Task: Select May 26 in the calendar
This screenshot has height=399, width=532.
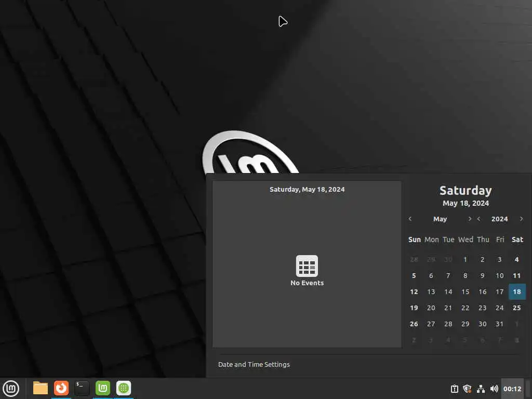Action: pos(414,324)
